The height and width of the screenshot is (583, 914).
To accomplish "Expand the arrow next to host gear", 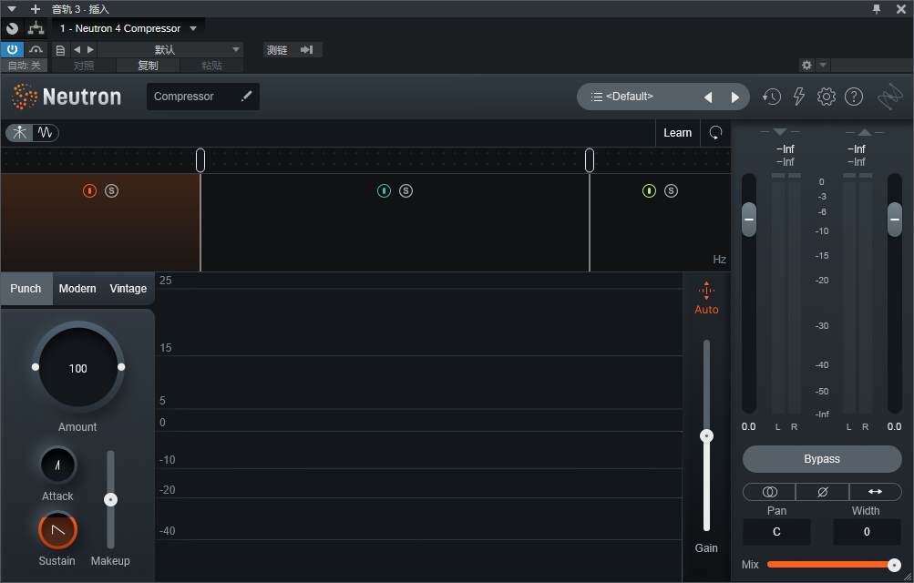I will 823,65.
